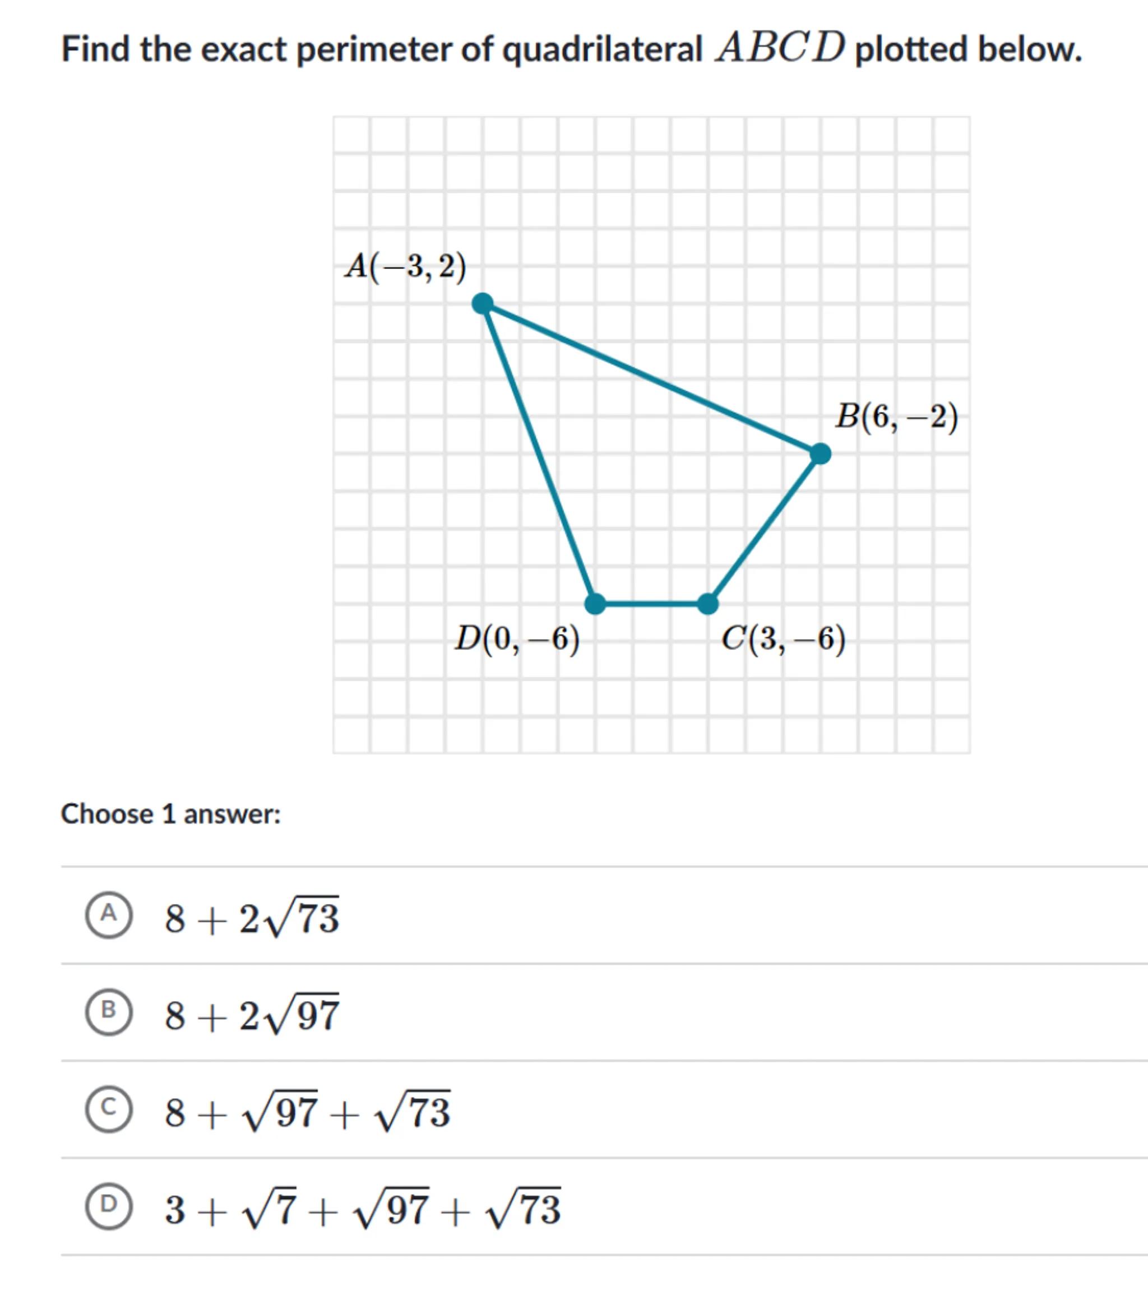Click the B(6, −2) coordinate label
1148x1291 pixels.
coord(897,417)
